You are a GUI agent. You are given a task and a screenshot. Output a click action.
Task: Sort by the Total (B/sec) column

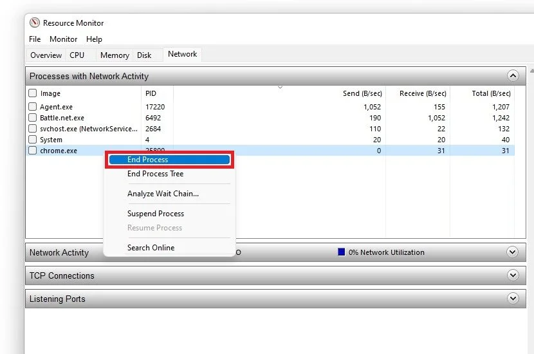(491, 93)
